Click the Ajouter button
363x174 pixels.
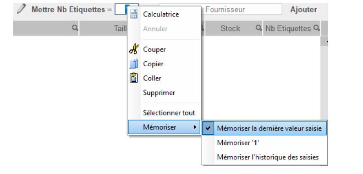tap(303, 10)
